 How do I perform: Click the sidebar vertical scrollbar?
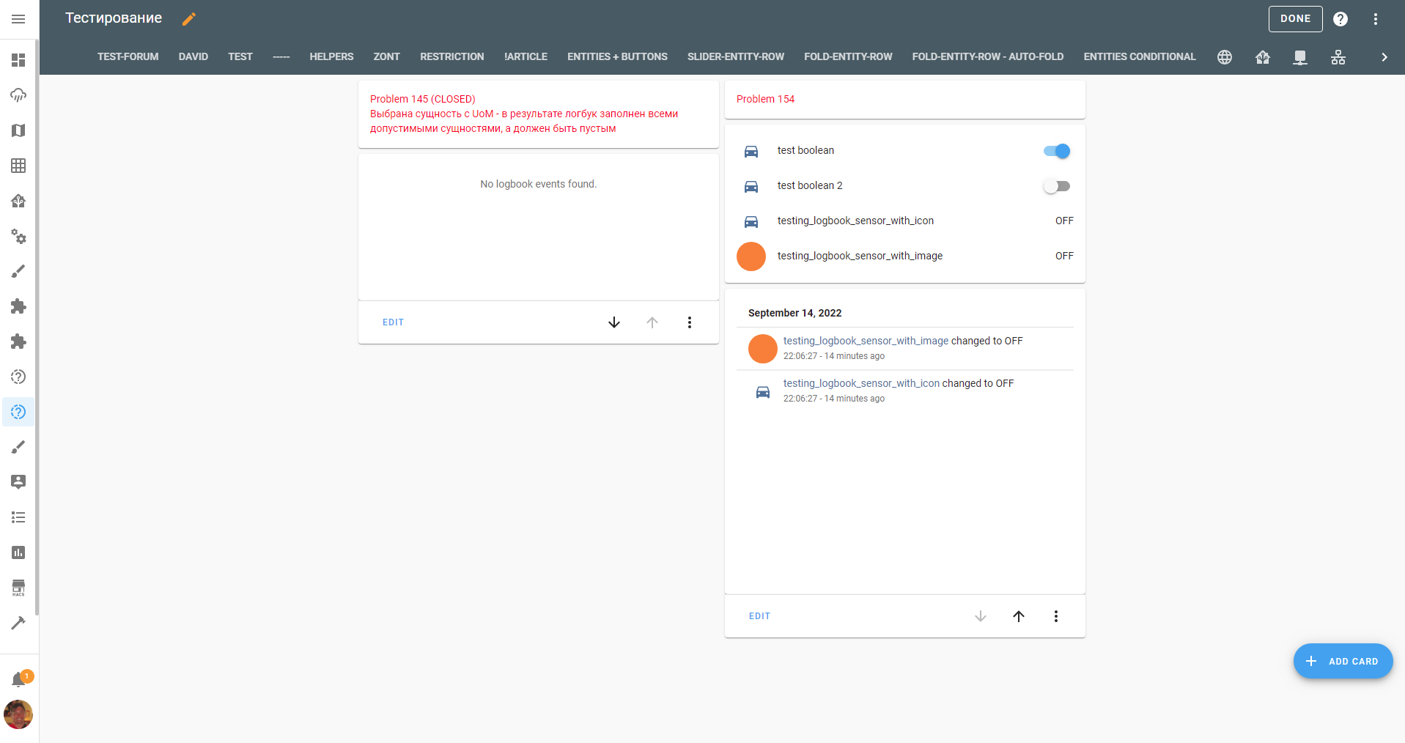tap(37, 328)
